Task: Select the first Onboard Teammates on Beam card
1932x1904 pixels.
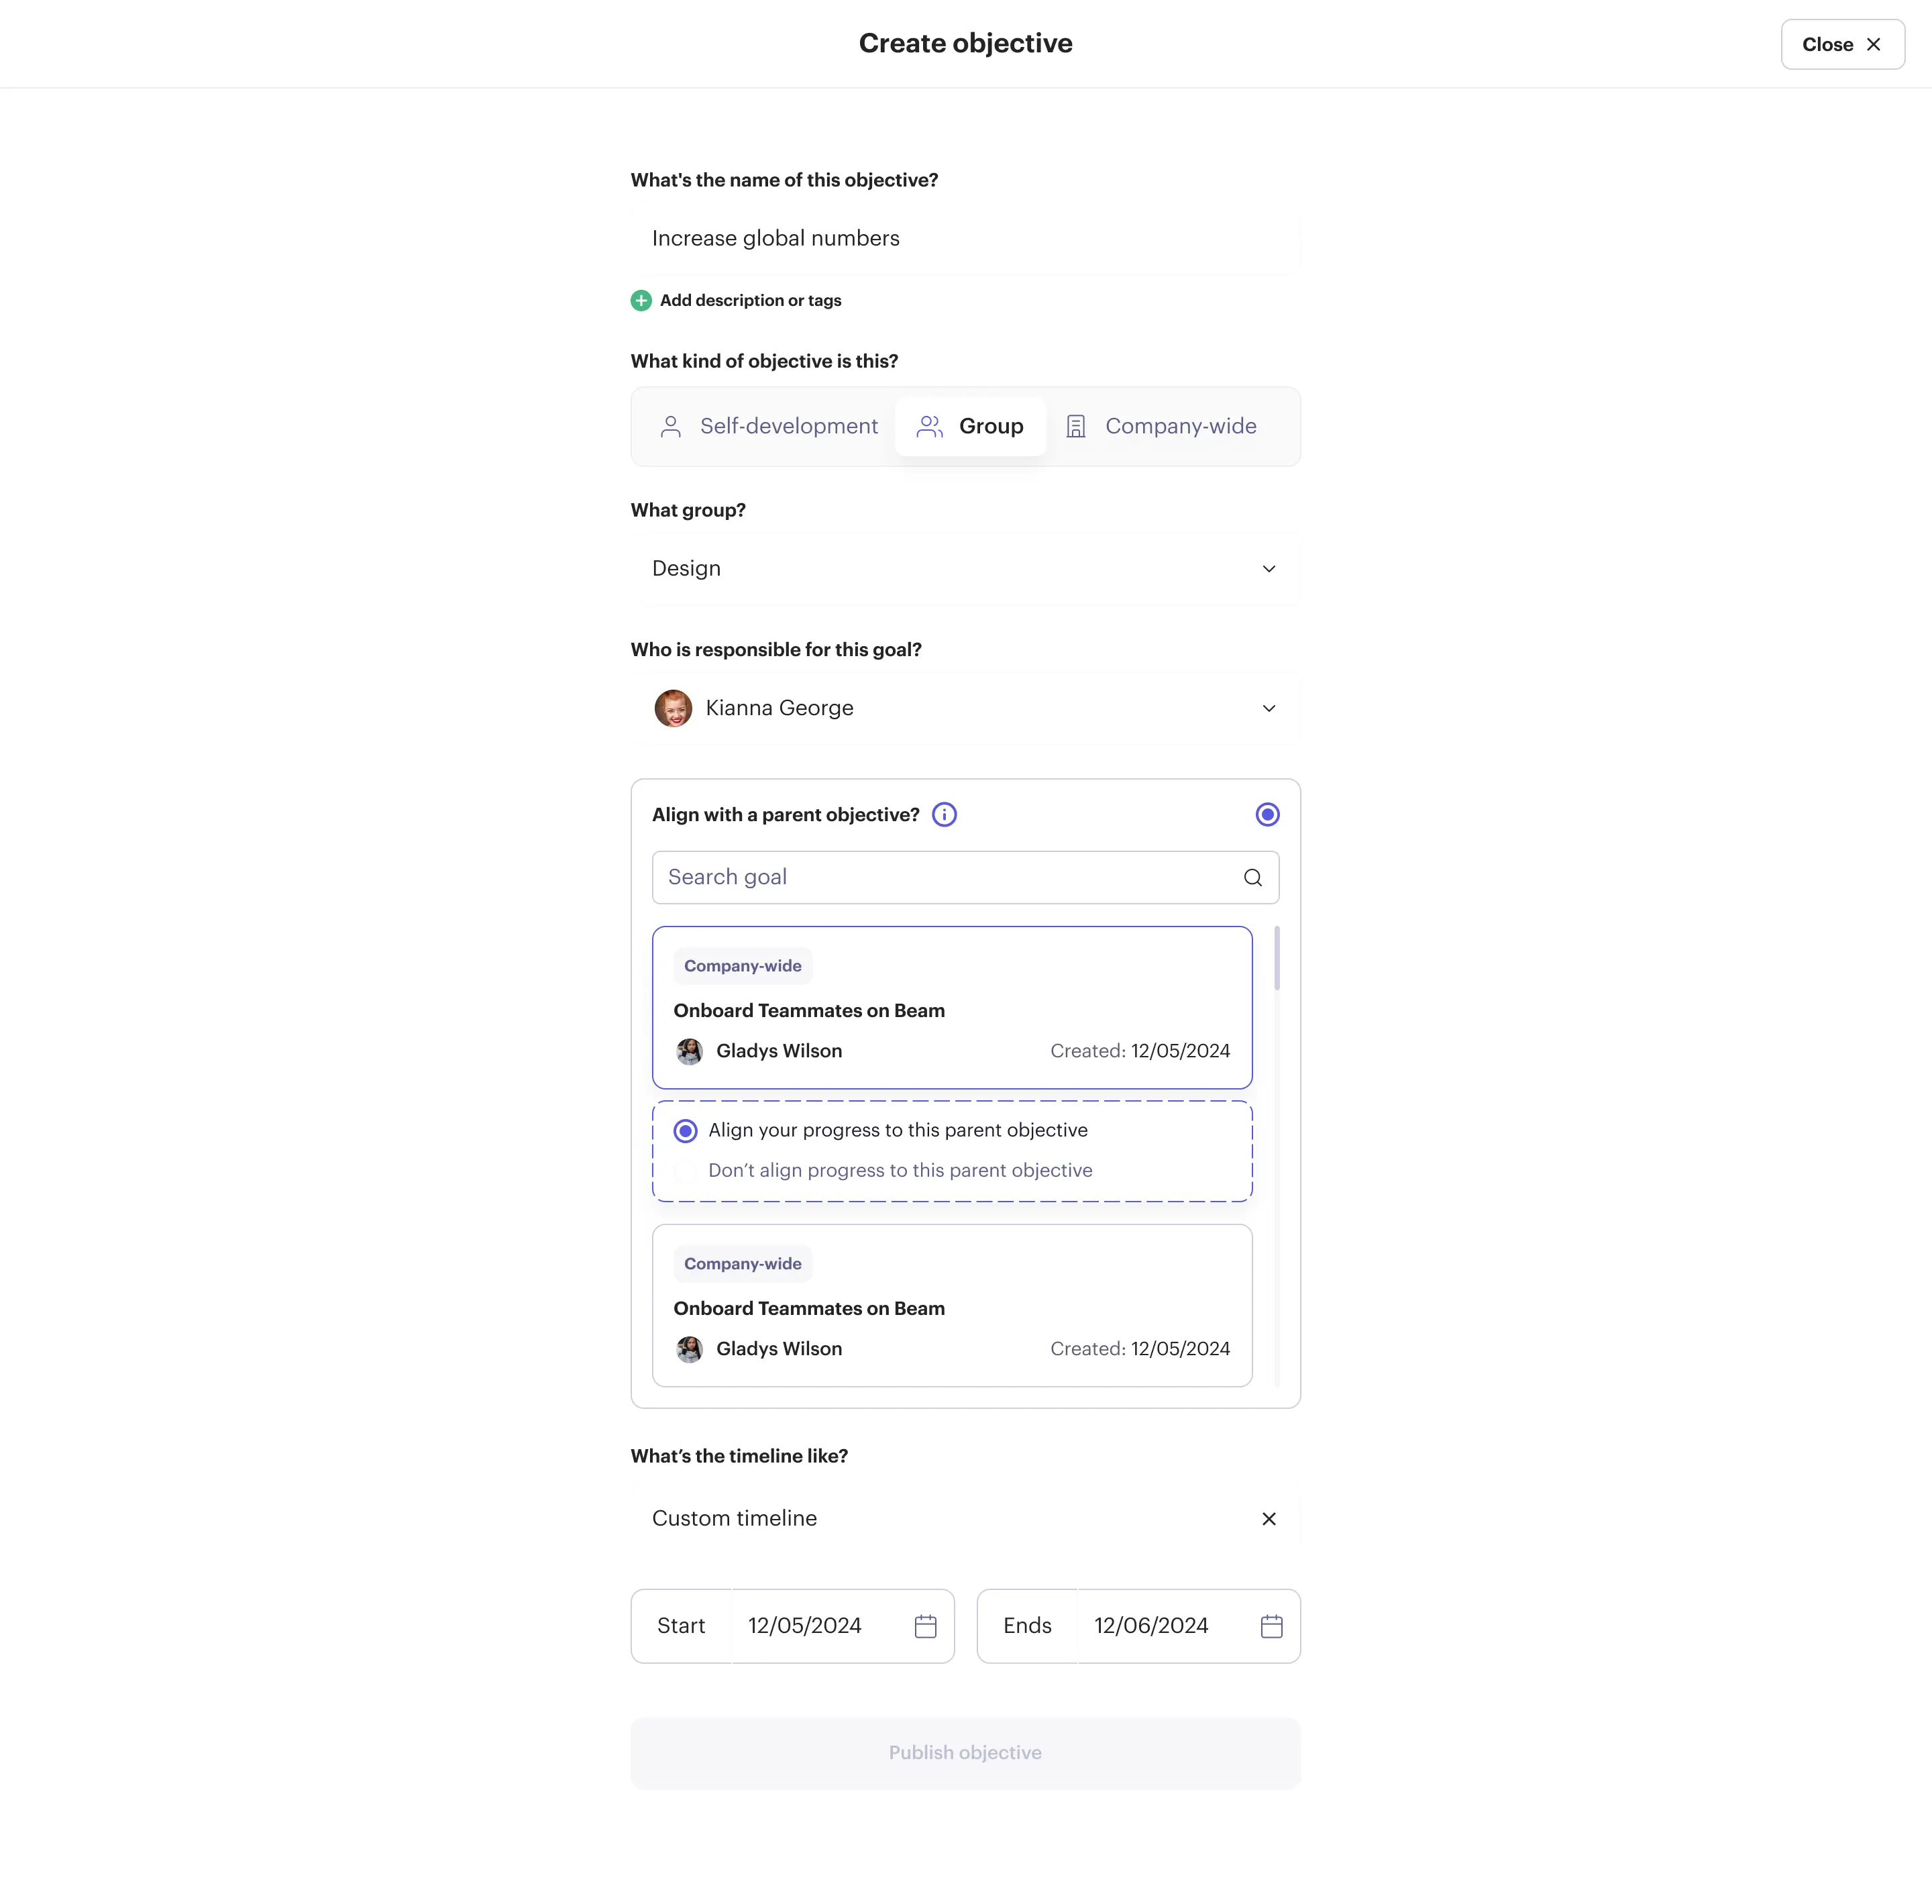Action: (x=952, y=1007)
